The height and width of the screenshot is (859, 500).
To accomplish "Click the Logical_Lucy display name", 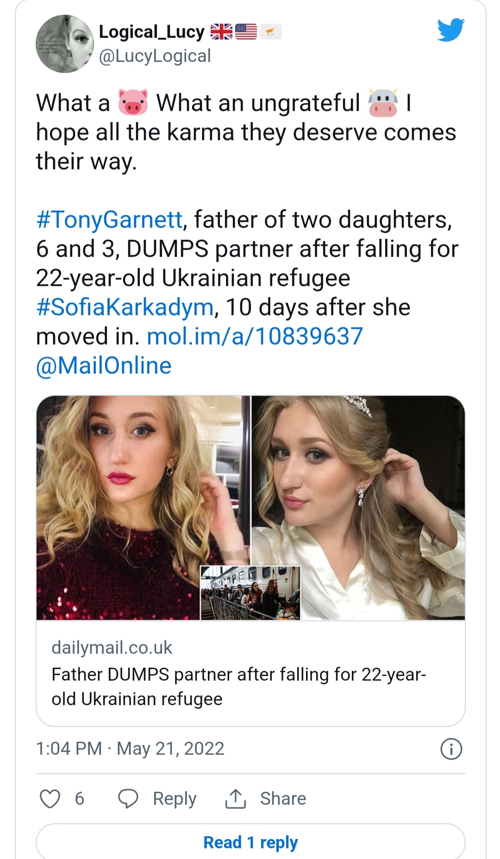I will click(x=152, y=31).
